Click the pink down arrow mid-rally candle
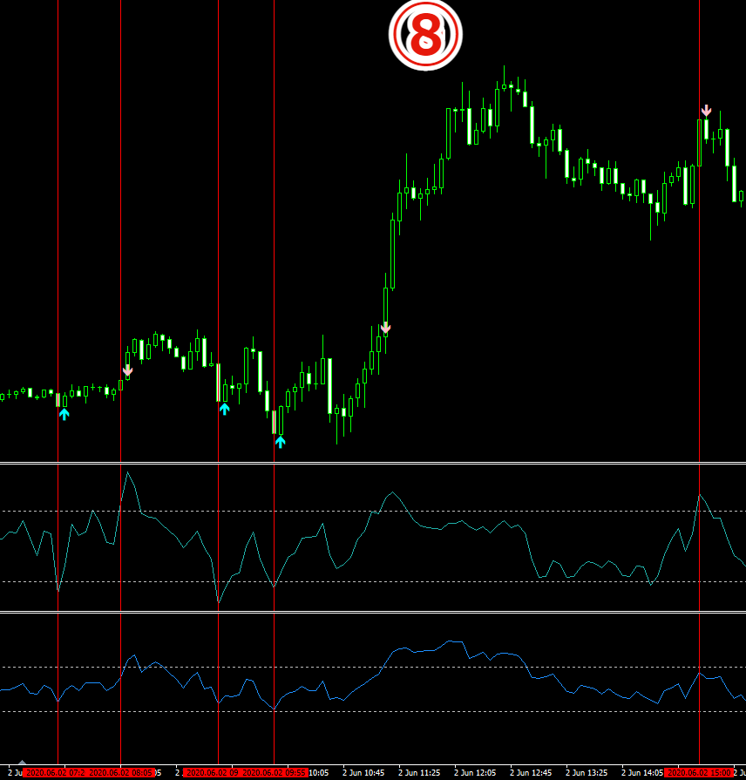 385,328
